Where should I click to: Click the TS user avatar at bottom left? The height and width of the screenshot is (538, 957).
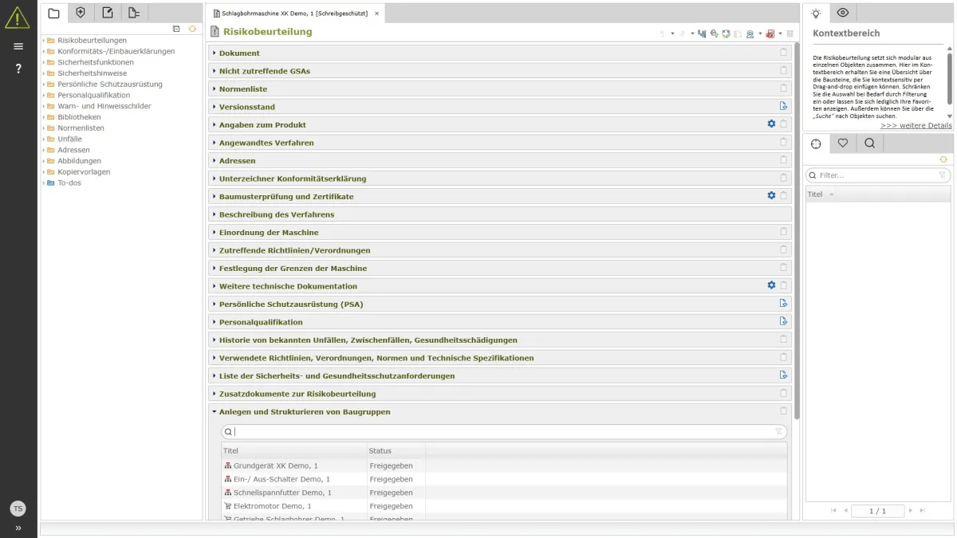pos(18,508)
